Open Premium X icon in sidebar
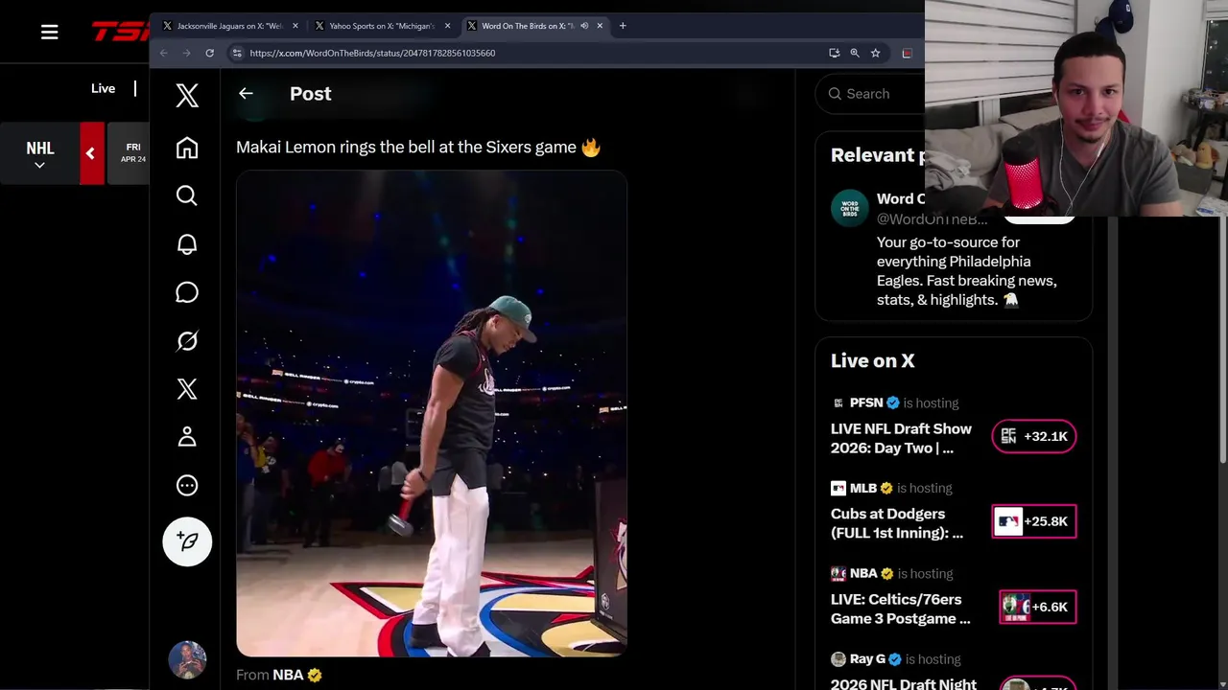This screenshot has width=1228, height=690. (187, 388)
